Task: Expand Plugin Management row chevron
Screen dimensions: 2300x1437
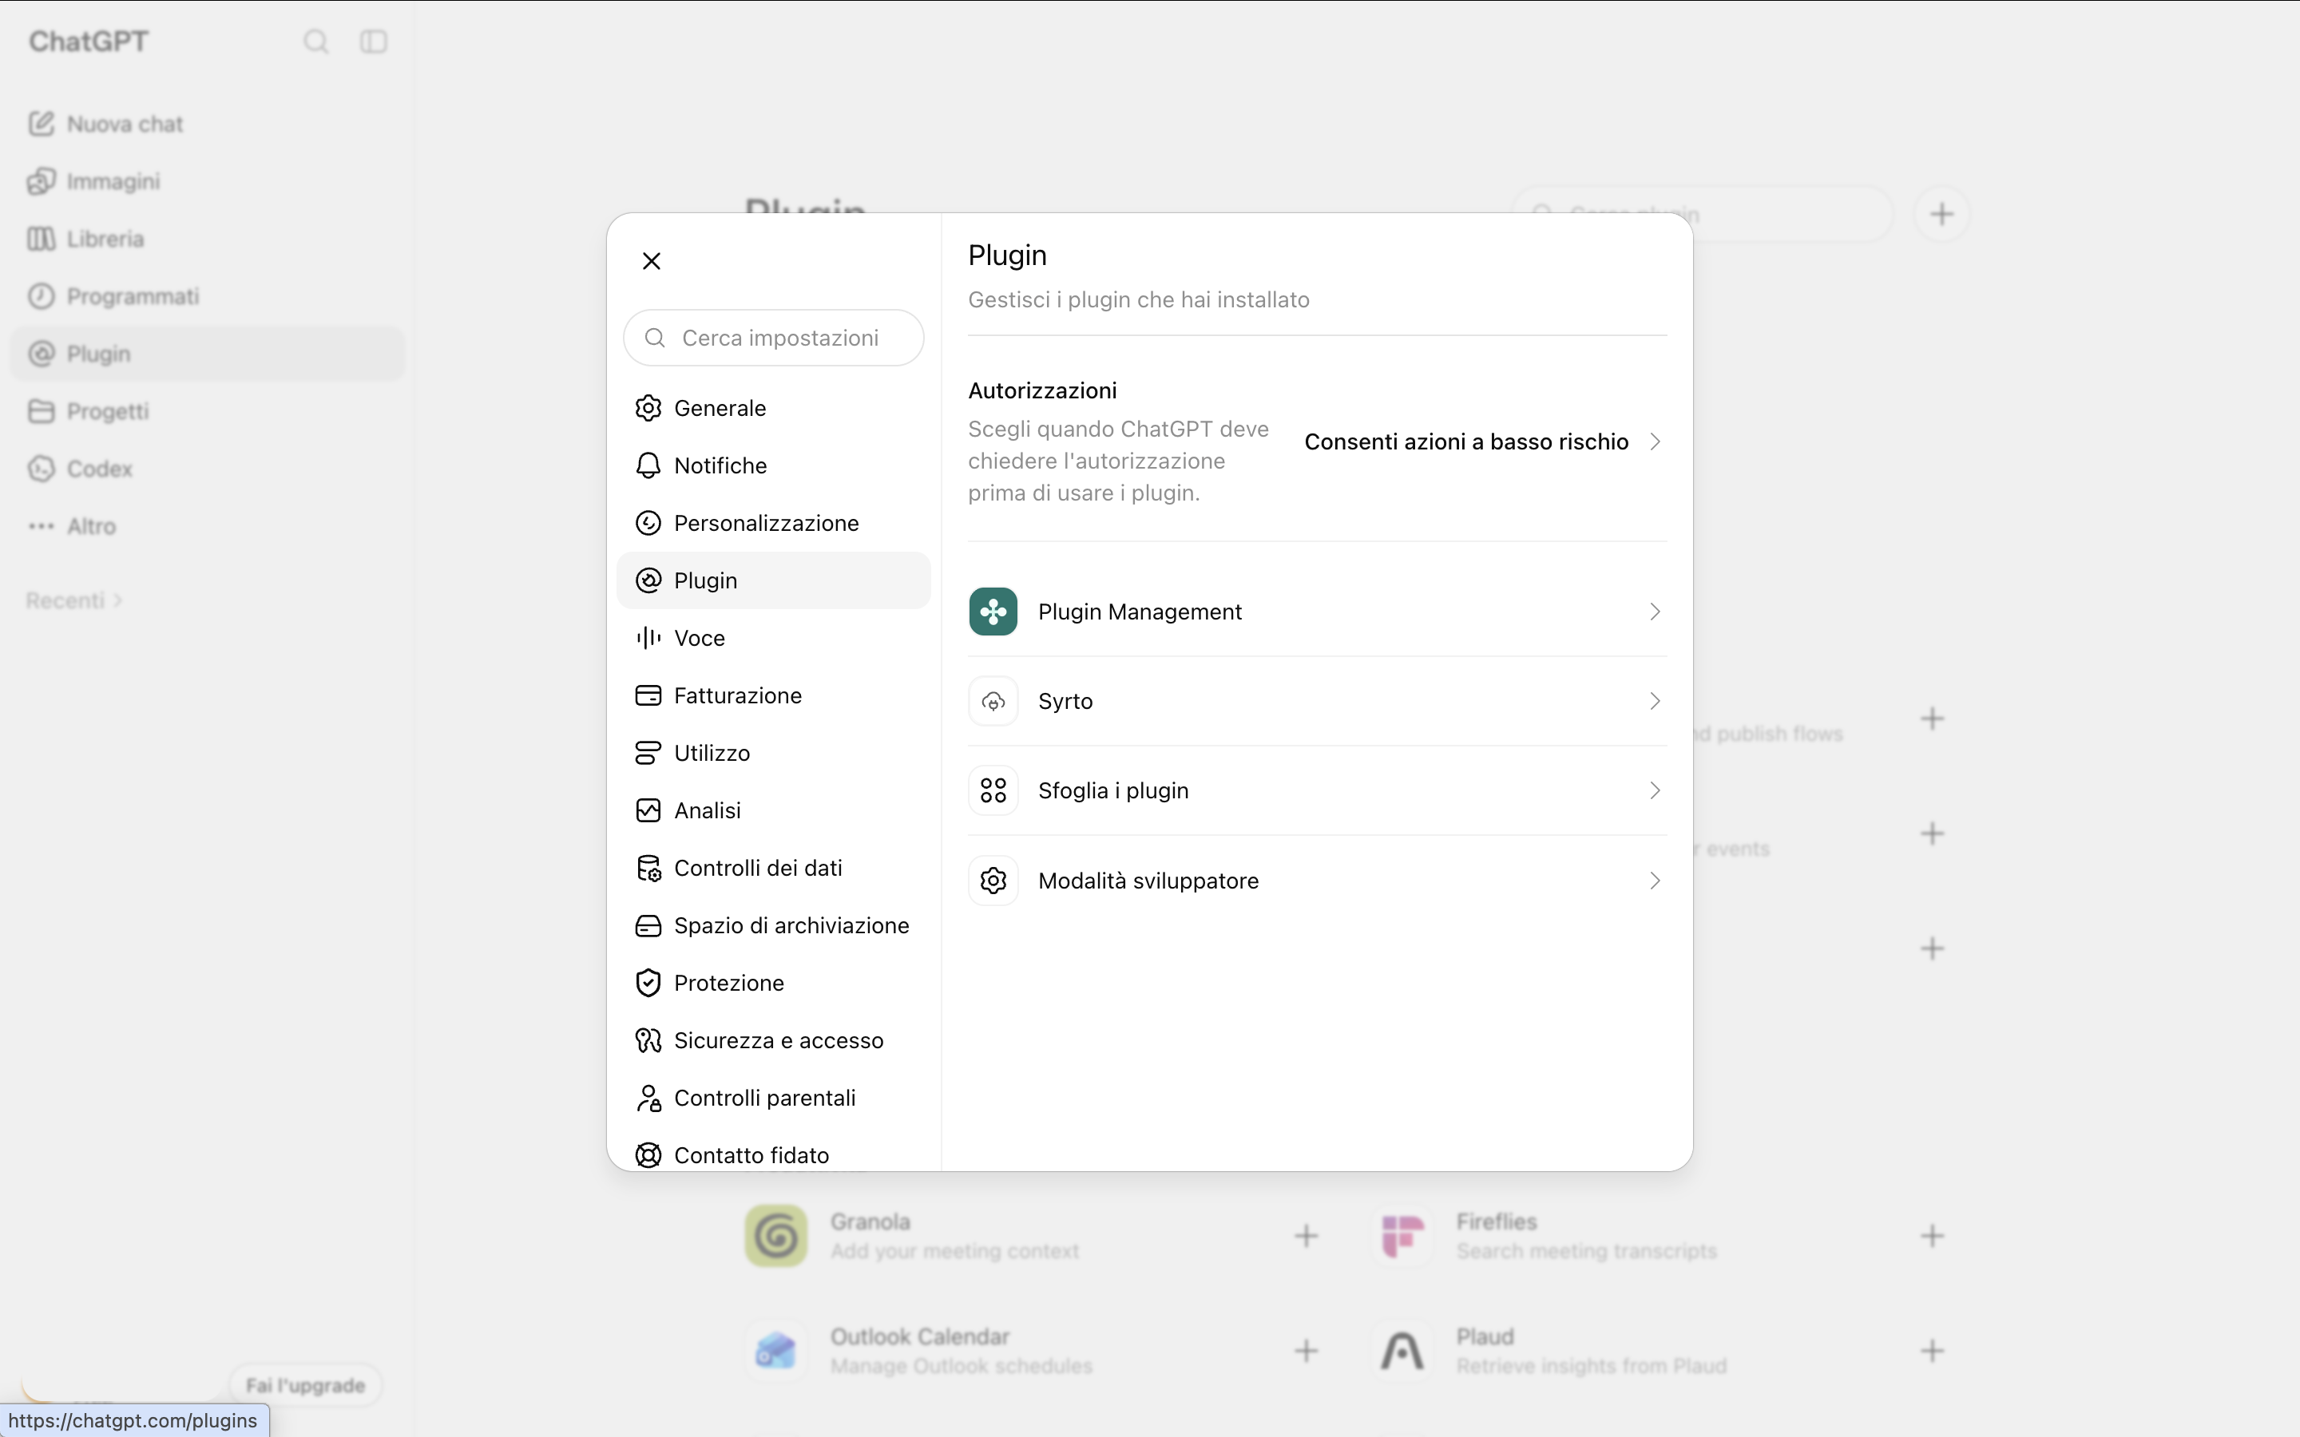Action: (x=1655, y=611)
